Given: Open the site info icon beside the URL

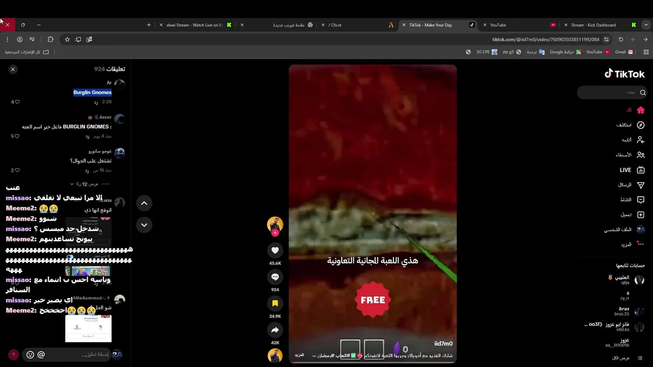Looking at the screenshot, I should 606,39.
